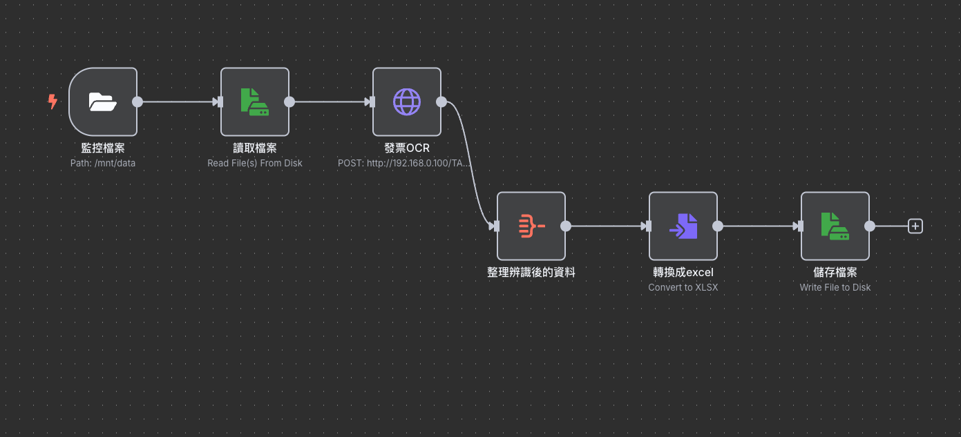This screenshot has width=961, height=437.
Task: Add a node after 儲存檔案 with plus
Action: point(915,226)
